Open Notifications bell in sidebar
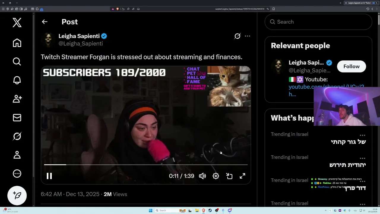The image size is (380, 214). [x=17, y=80]
